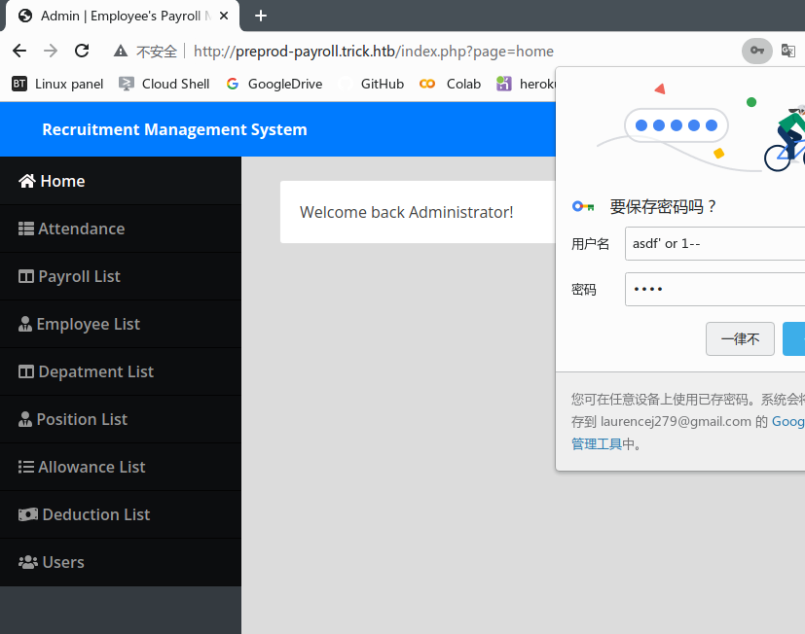Open Deduction List page
Image resolution: width=805 pixels, height=634 pixels.
tap(95, 514)
